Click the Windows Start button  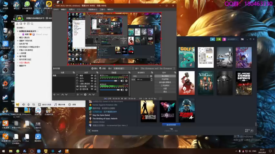tap(3, 151)
